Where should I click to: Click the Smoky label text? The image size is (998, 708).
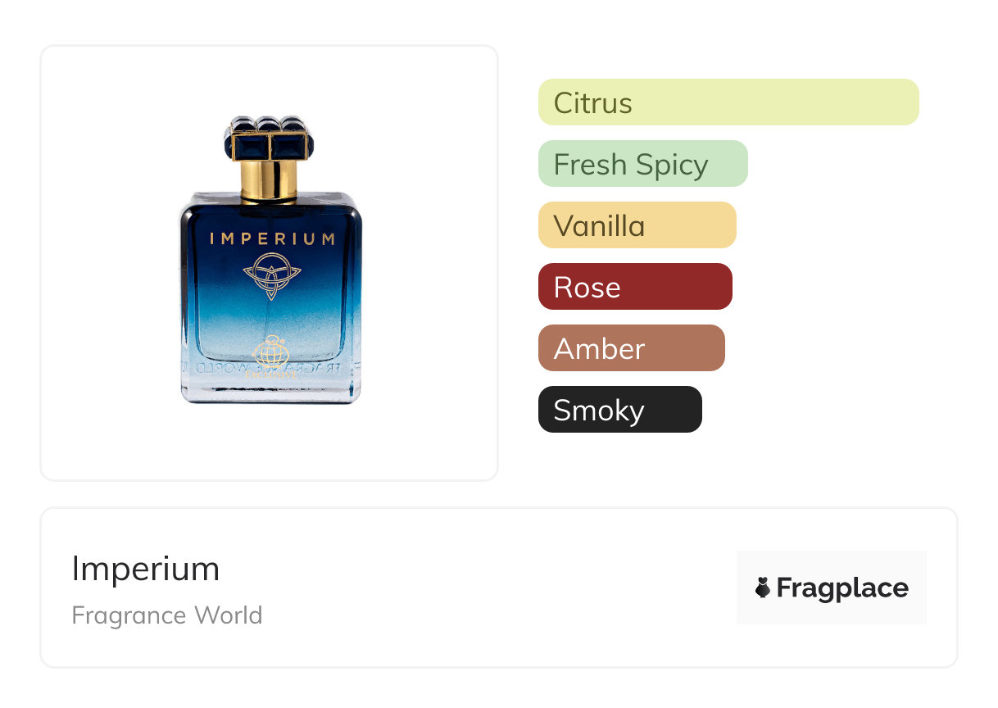(x=599, y=411)
